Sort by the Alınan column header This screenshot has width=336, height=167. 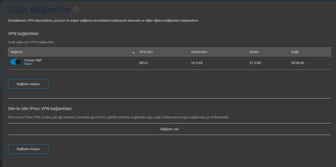pyautogui.click(x=254, y=52)
